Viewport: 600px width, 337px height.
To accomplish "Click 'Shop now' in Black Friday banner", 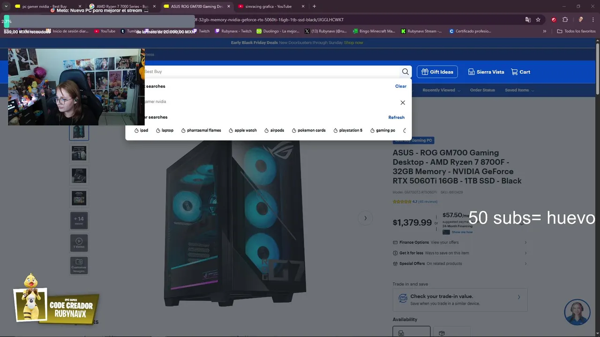I will [353, 43].
